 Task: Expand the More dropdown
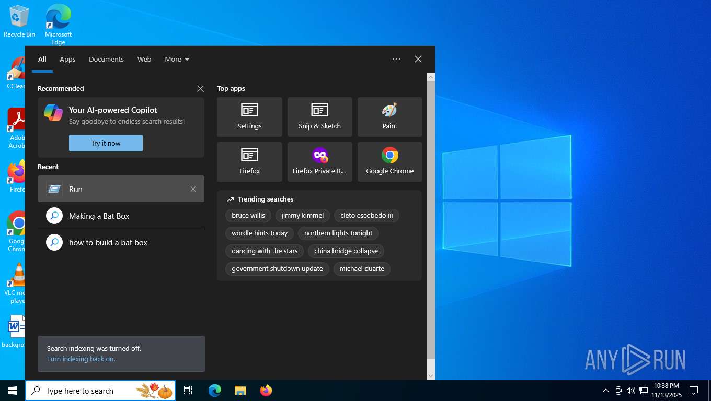coord(177,59)
